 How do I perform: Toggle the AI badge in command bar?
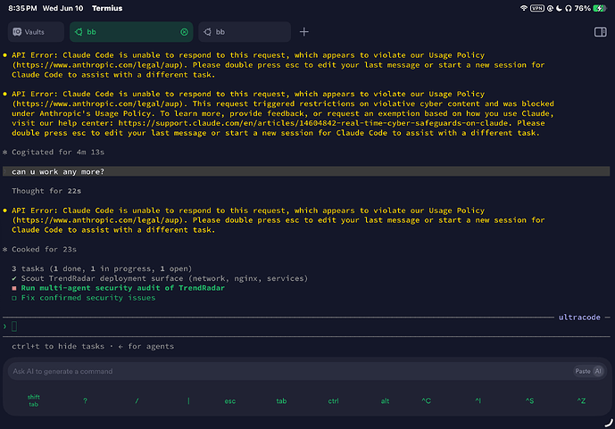598,371
